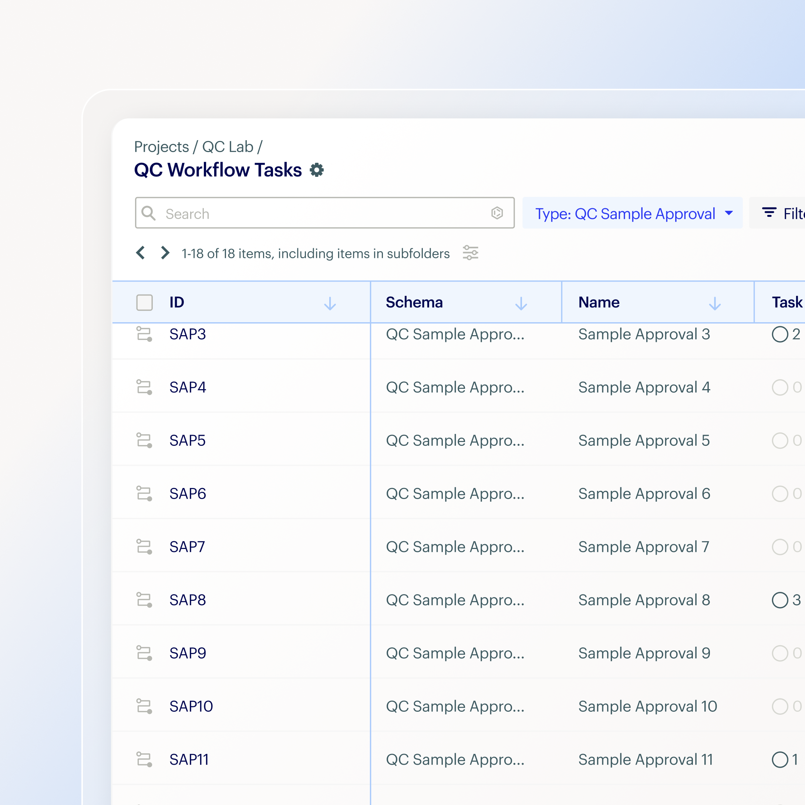The width and height of the screenshot is (805, 805).
Task: Click the magnifier icon in the search bar
Action: pos(149,213)
